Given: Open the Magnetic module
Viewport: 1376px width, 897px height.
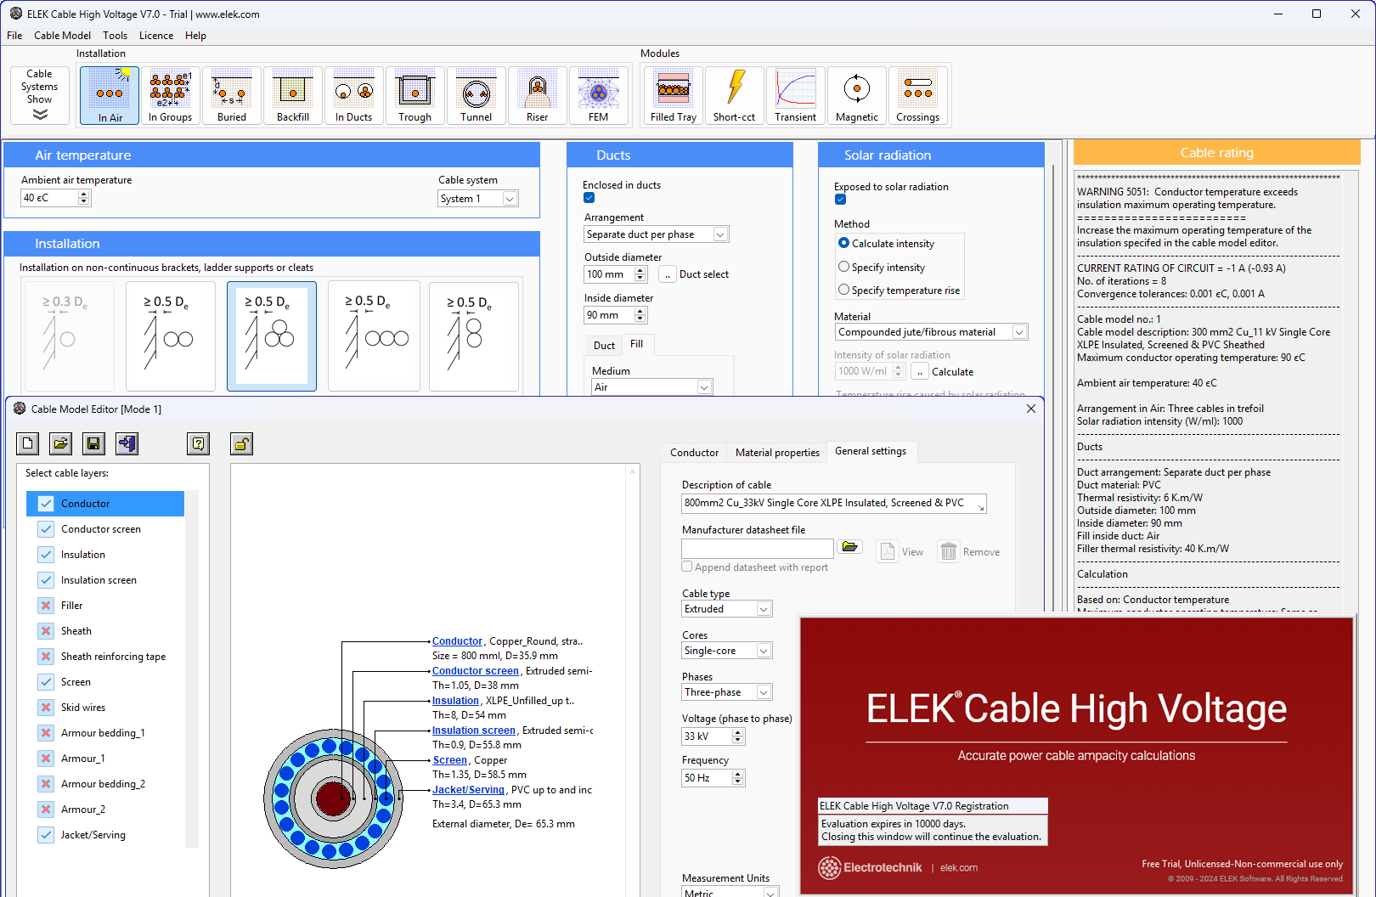Looking at the screenshot, I should click(x=857, y=96).
